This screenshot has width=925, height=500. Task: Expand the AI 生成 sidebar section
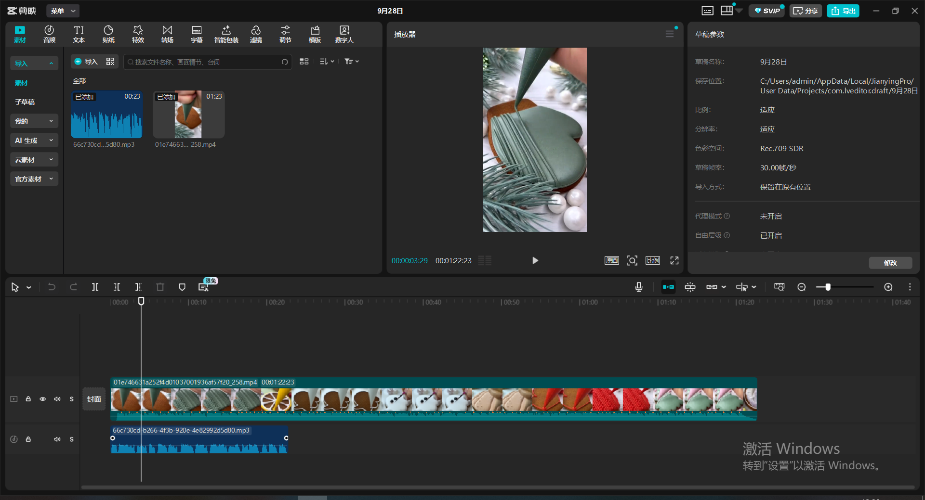click(34, 140)
